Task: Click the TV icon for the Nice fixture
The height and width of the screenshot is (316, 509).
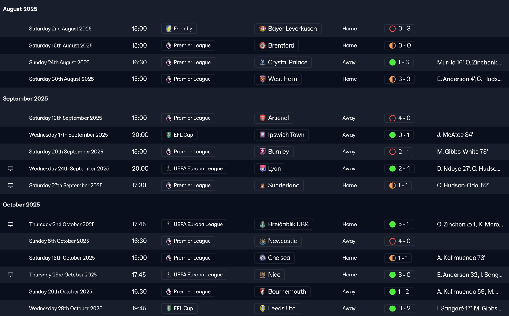Action: 10,275
